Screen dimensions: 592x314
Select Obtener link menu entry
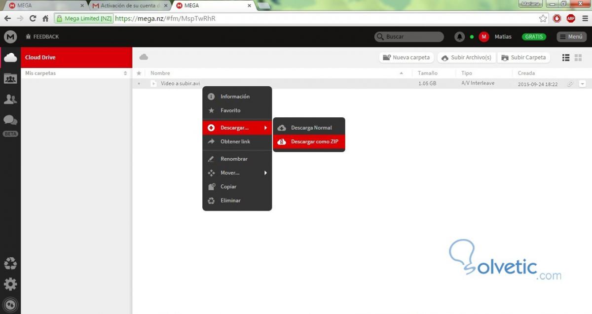coord(237,141)
